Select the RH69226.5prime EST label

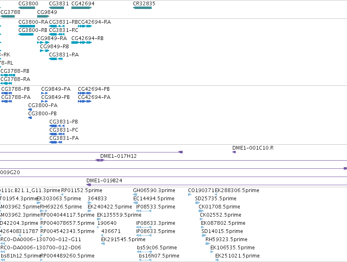61,207
